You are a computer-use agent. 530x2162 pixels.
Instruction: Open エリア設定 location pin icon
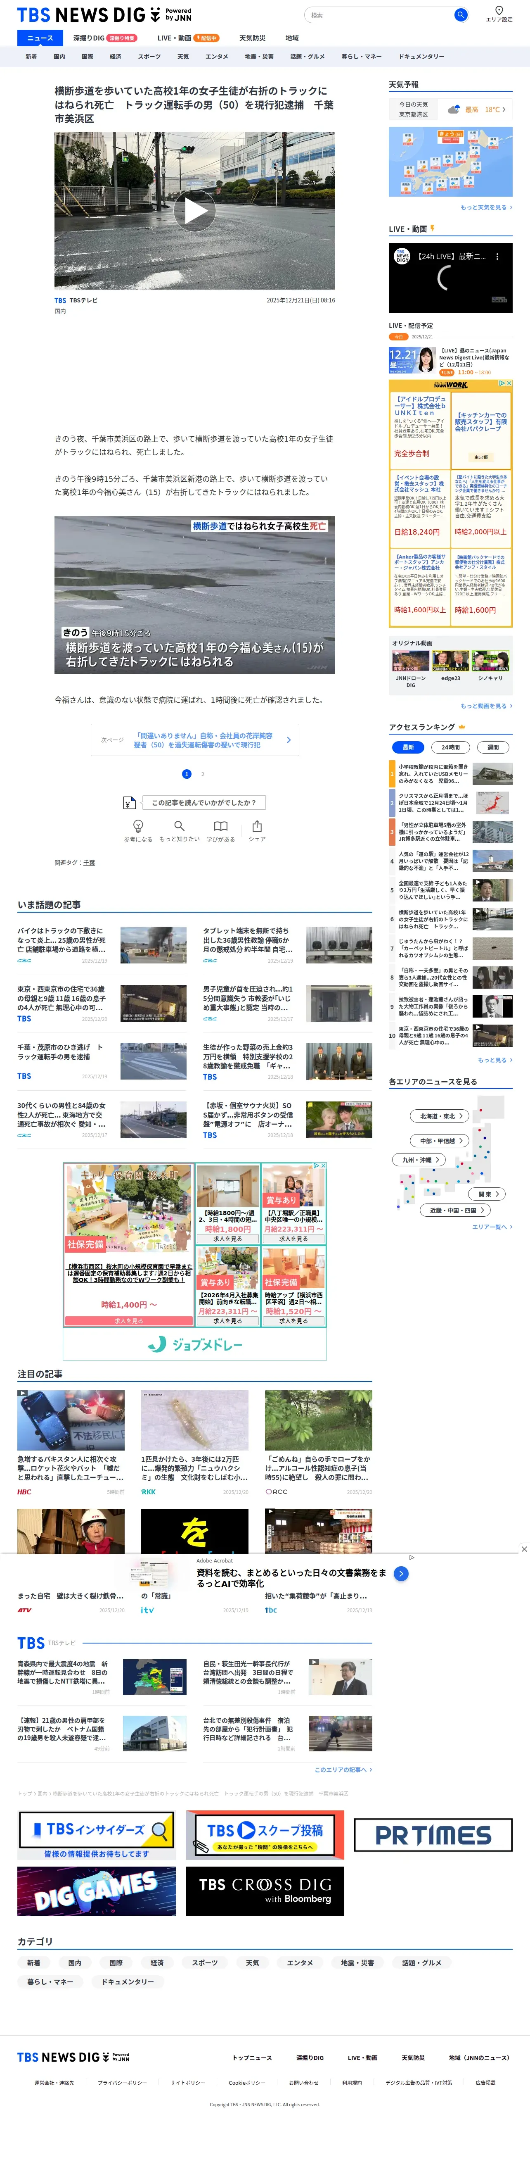tap(499, 10)
